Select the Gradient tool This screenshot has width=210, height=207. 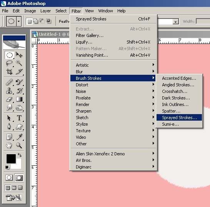19,99
